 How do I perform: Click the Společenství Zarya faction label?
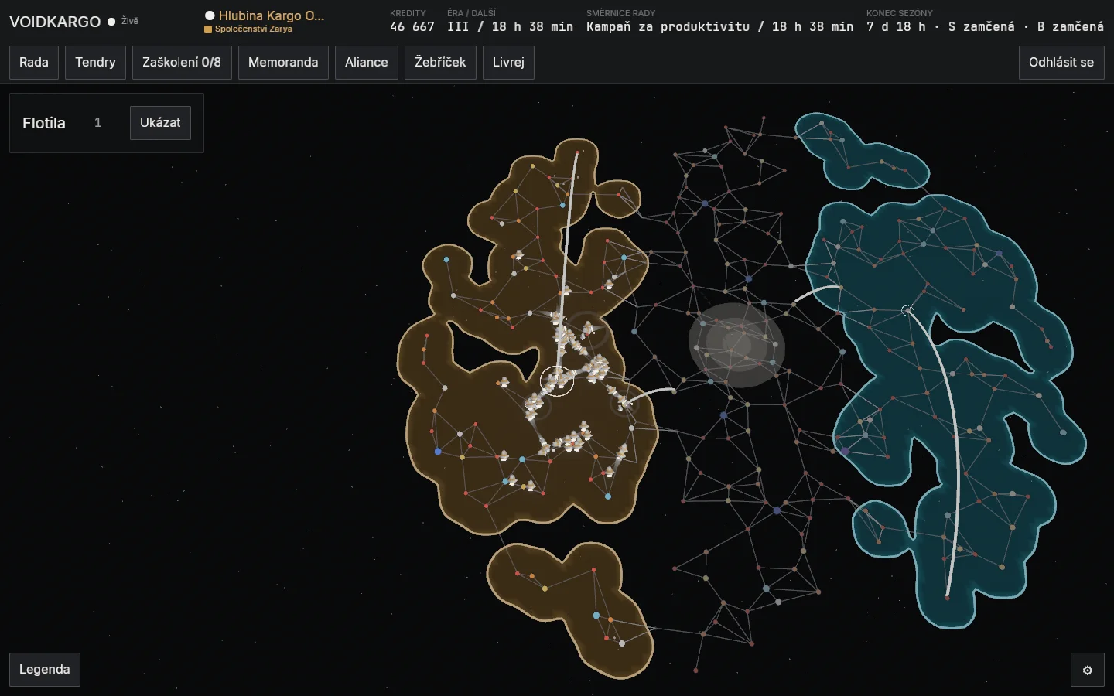pos(254,29)
